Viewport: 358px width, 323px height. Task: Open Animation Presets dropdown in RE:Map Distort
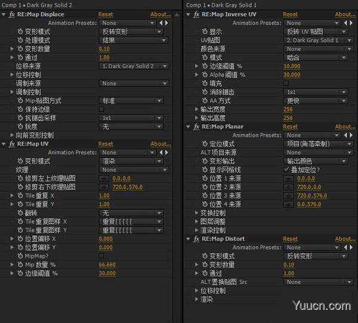coord(312,247)
